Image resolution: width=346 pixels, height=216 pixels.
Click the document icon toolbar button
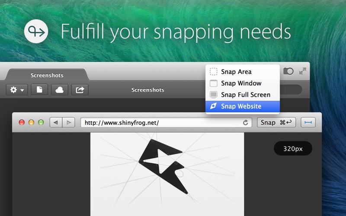click(39, 90)
